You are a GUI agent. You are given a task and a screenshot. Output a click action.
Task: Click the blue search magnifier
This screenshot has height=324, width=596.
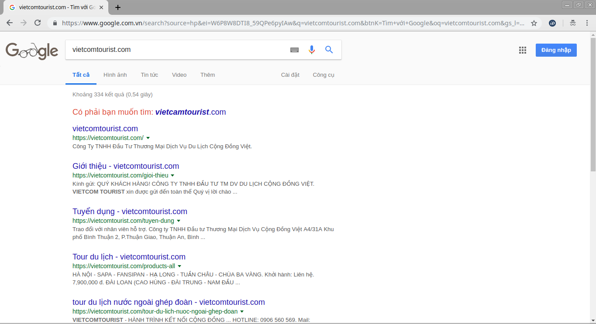tap(329, 50)
